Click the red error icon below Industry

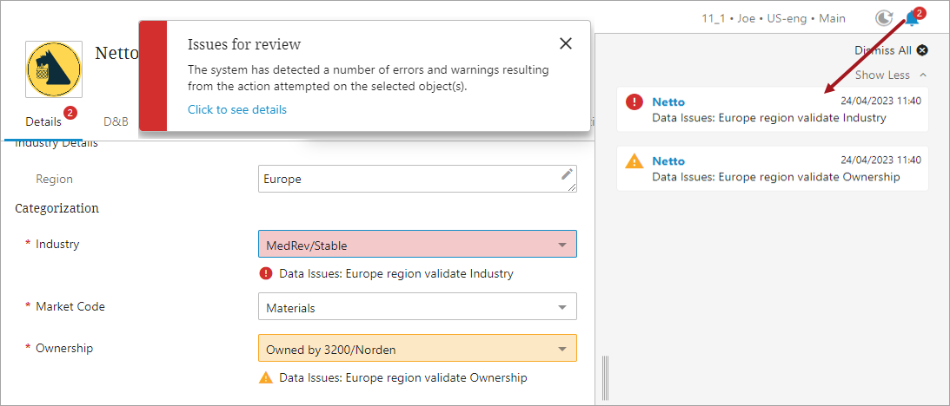[x=266, y=274]
